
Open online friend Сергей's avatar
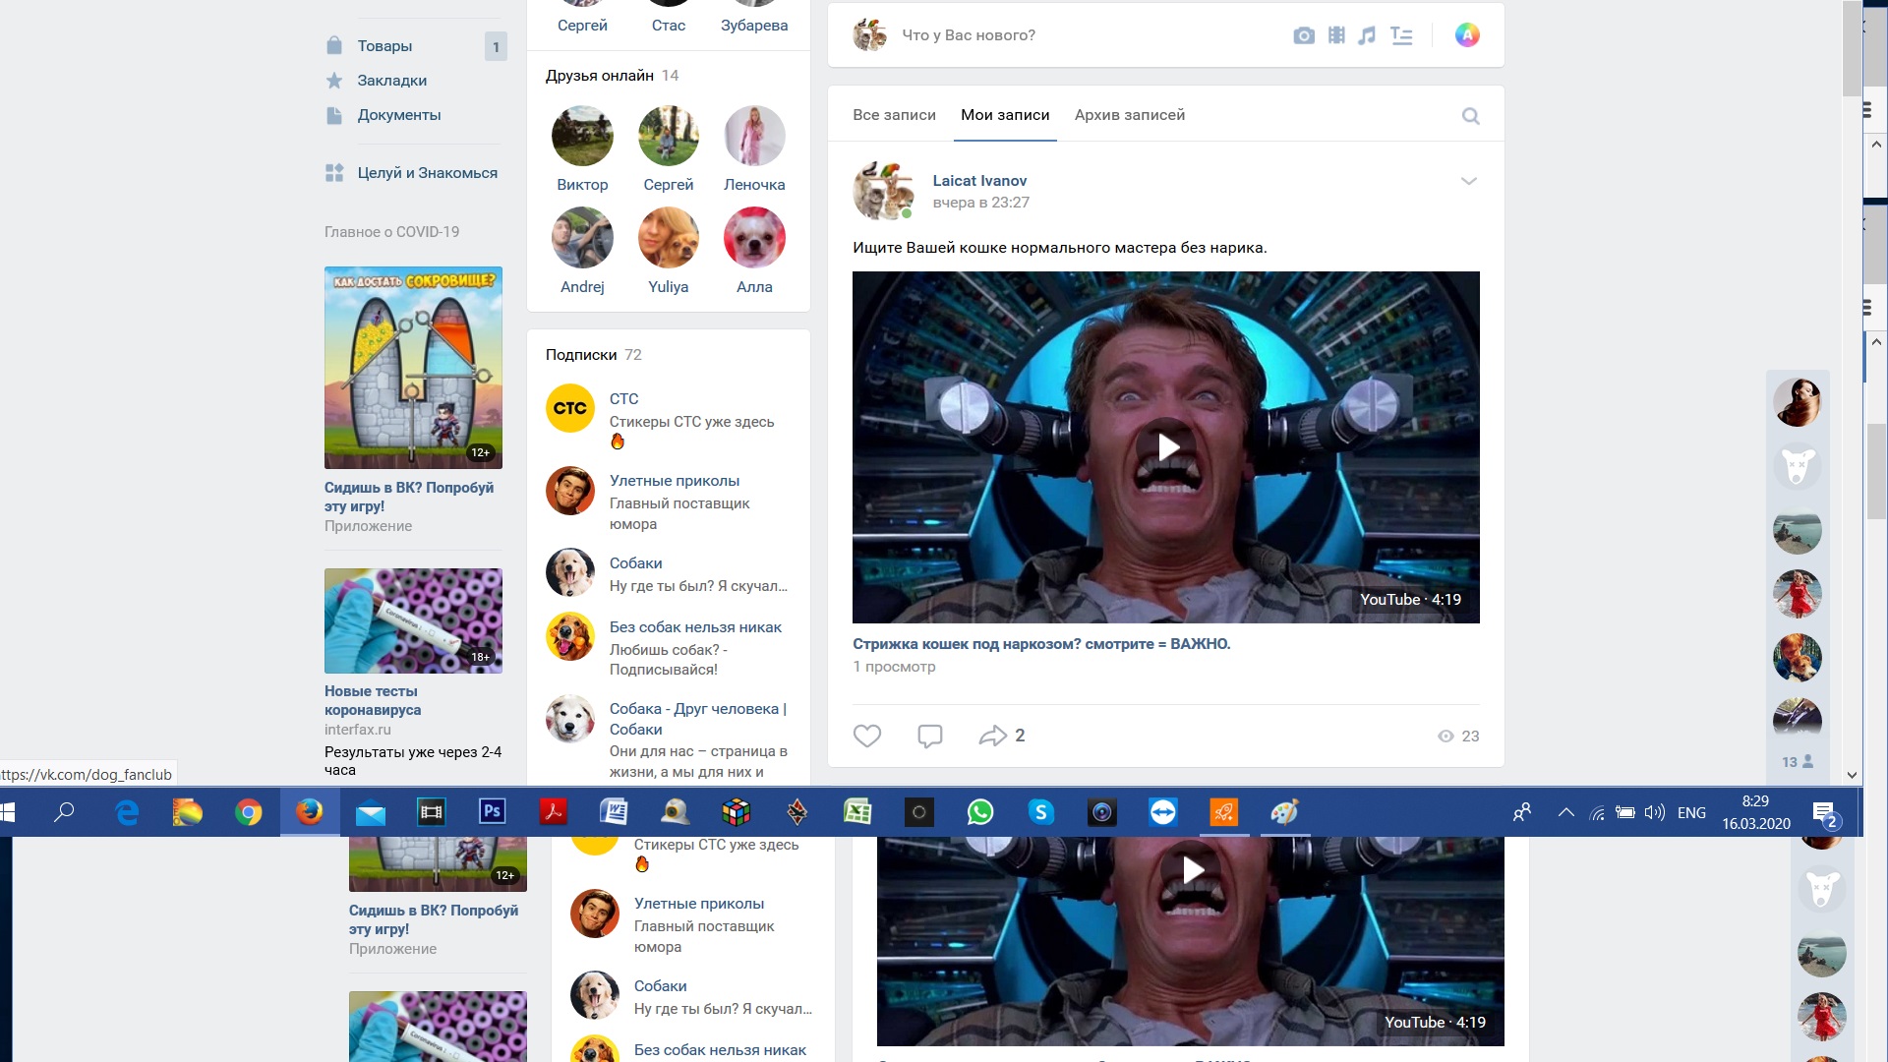(669, 136)
